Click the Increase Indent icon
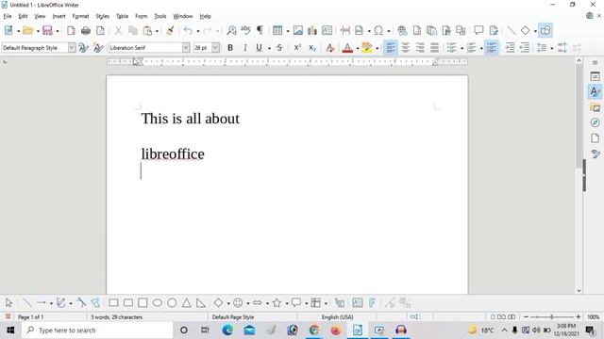Screen dimensions: 604x339 (510, 48)
